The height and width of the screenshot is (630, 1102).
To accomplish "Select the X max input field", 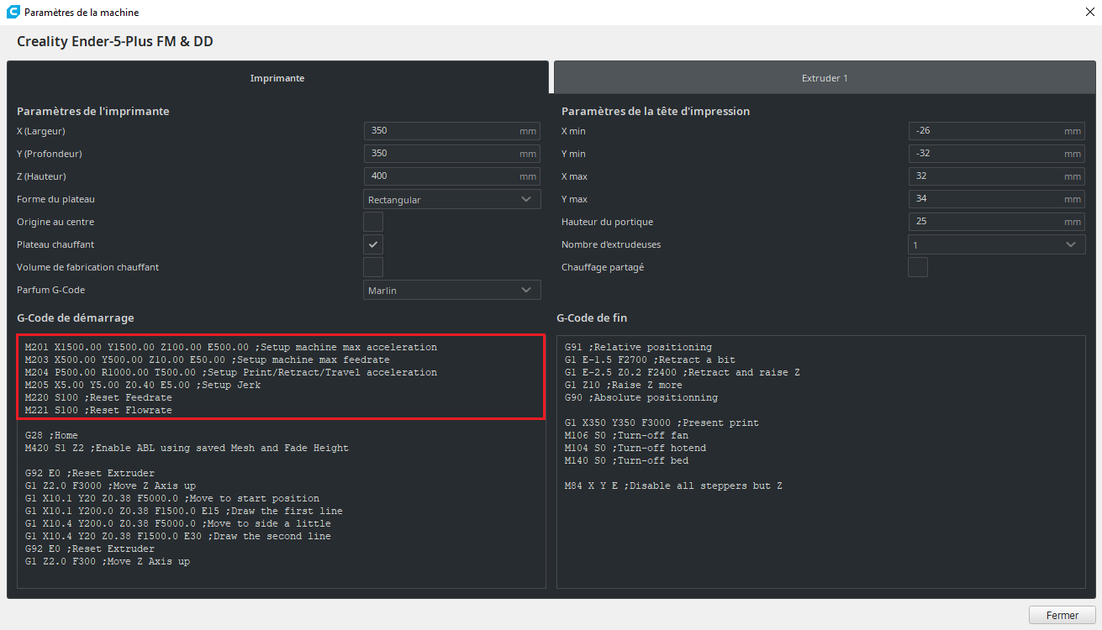I will point(997,176).
